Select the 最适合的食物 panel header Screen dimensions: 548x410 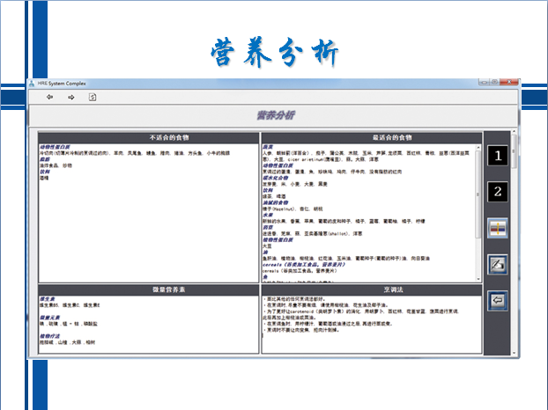(x=368, y=138)
